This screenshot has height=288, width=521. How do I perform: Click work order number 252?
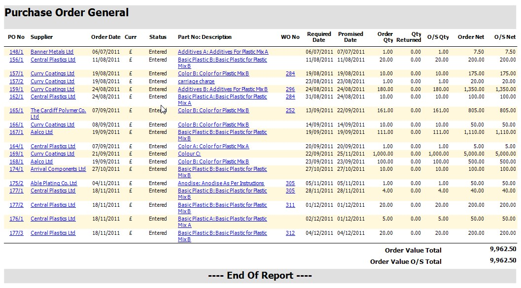click(x=290, y=111)
